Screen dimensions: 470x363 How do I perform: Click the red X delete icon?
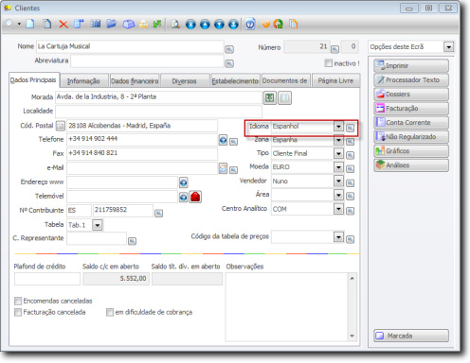click(63, 25)
